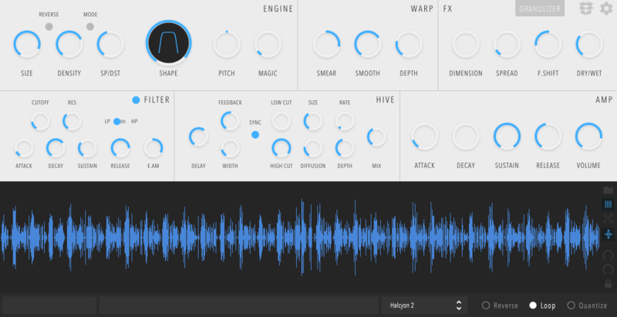The width and height of the screenshot is (617, 317).
Task: Select the vertical bars grid icon
Action: [609, 204]
